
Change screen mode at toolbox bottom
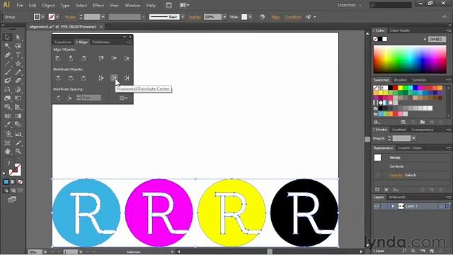[x=12, y=200]
